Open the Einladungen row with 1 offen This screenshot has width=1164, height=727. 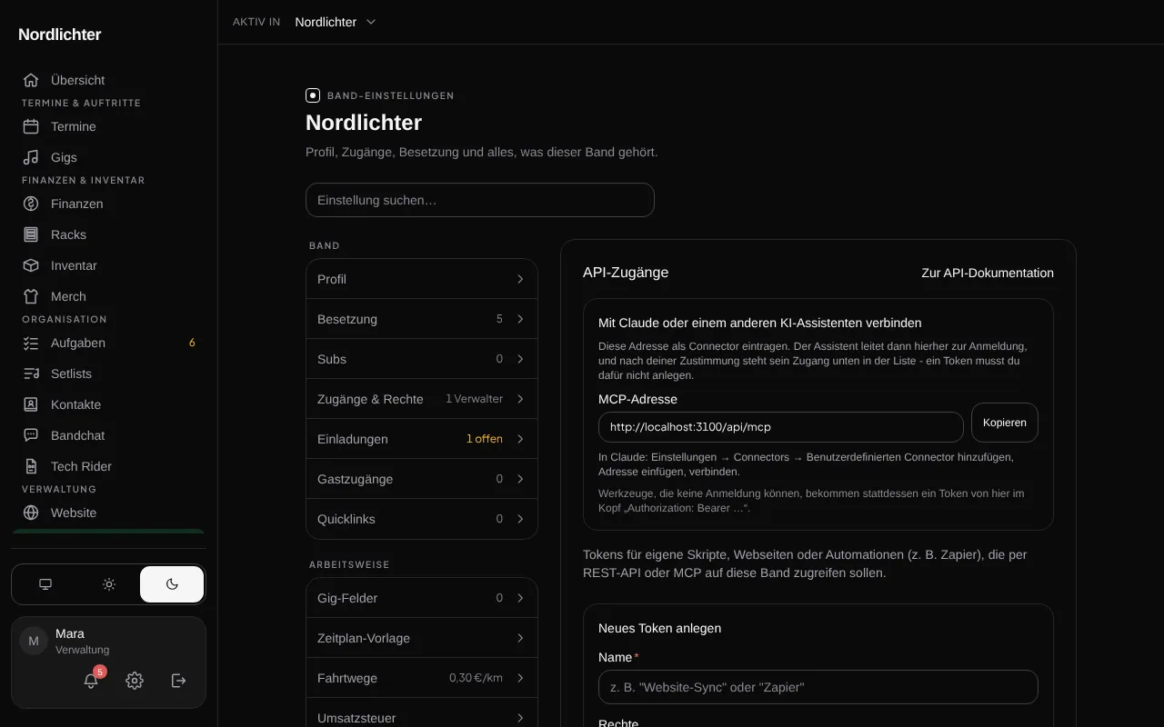(x=422, y=439)
